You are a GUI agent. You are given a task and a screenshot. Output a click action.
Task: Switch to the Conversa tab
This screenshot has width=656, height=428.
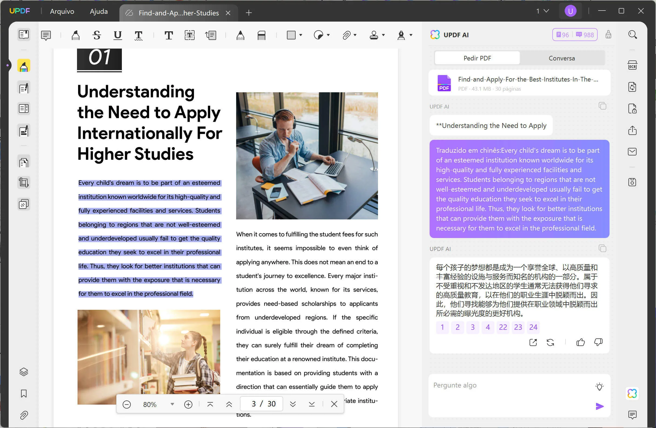coord(562,58)
